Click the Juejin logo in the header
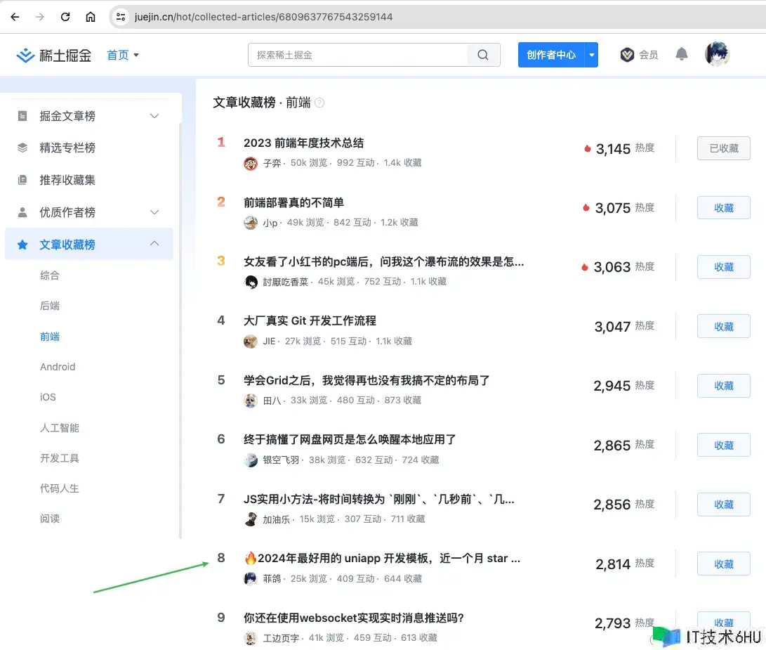 point(54,55)
